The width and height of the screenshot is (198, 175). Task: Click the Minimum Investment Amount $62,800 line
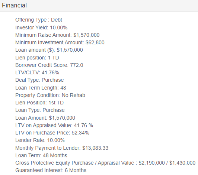pos(60,42)
